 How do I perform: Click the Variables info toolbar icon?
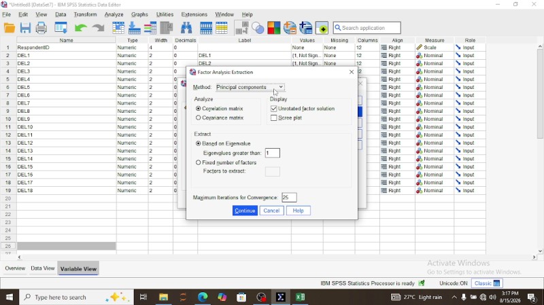click(150, 28)
